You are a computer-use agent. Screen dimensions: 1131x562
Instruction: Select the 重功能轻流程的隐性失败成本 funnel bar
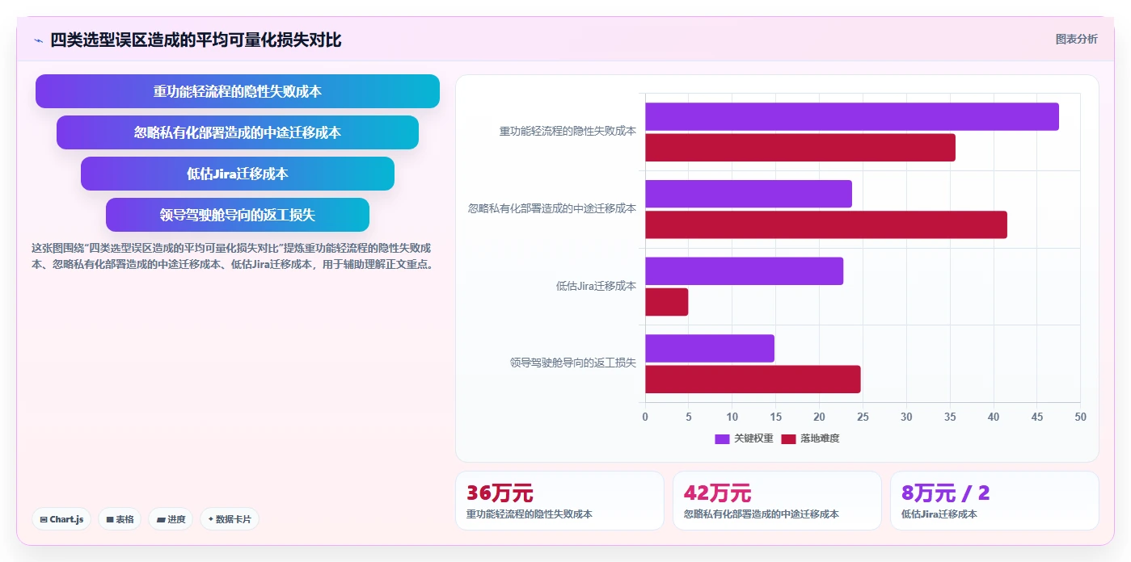[238, 91]
